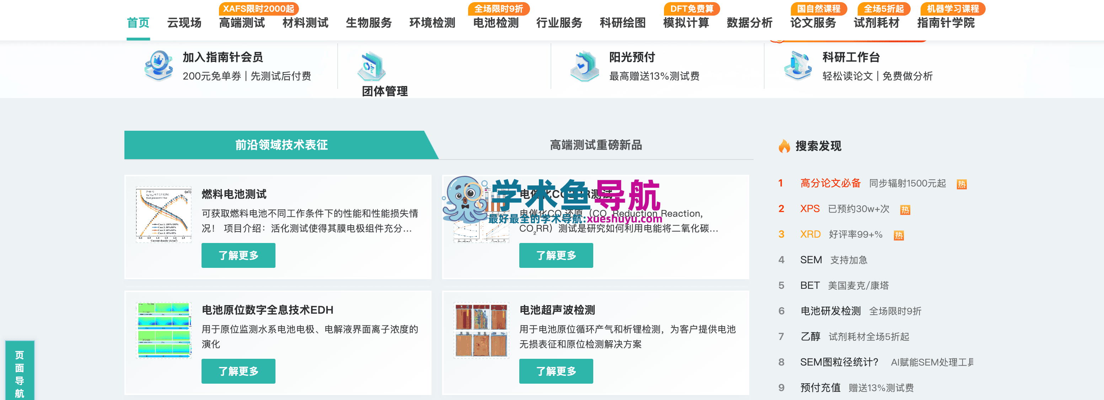
Task: Click text 轻松读论文｜免费做分析
Action: [x=877, y=76]
